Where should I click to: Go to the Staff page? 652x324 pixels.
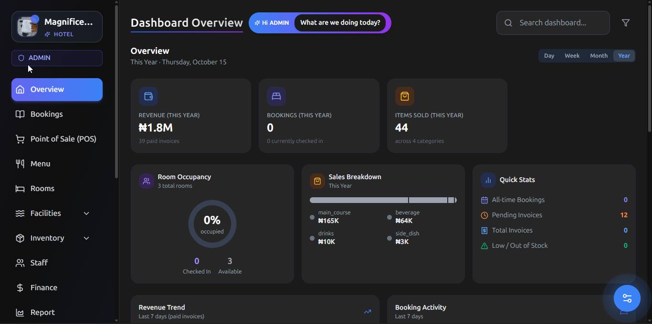tap(57, 263)
